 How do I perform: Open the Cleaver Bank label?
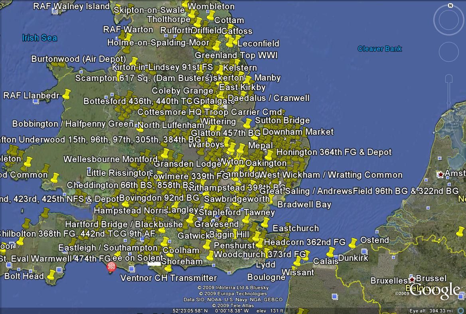point(380,49)
